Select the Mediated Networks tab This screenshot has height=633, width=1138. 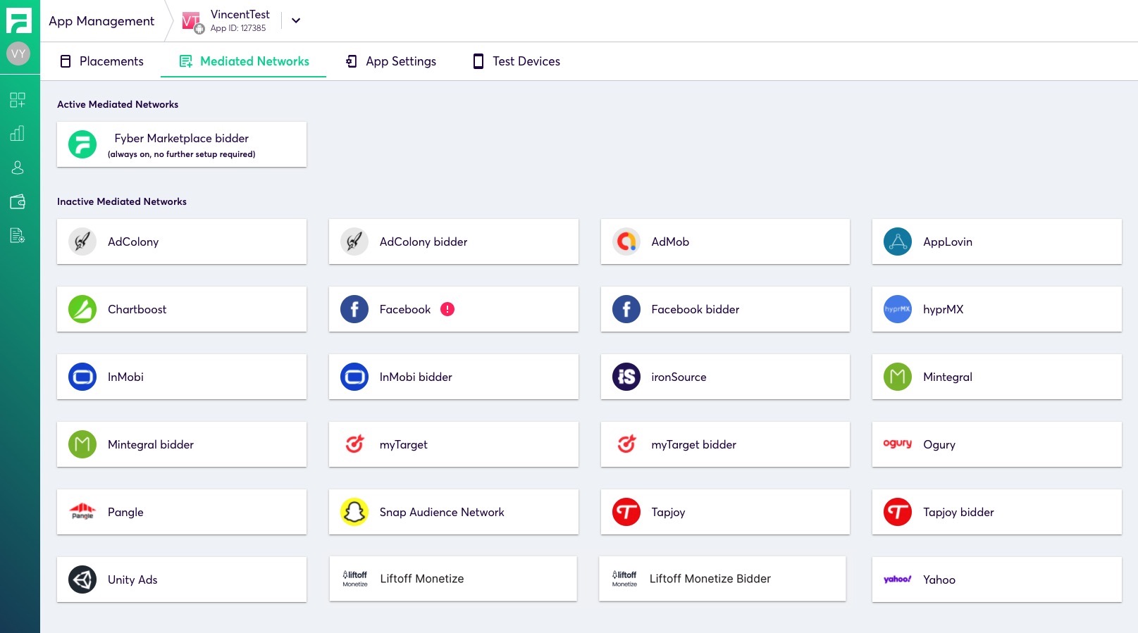point(244,61)
